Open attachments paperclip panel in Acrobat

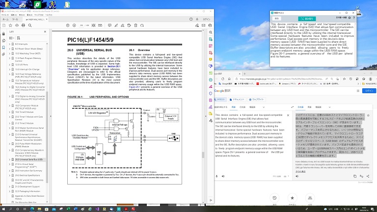[x=3, y=54]
